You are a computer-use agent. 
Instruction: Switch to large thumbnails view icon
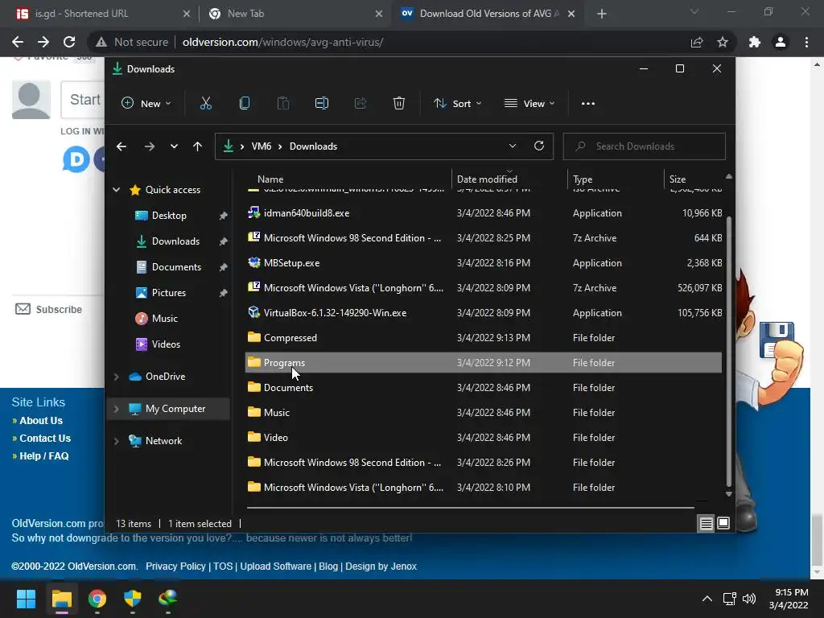coord(723,523)
